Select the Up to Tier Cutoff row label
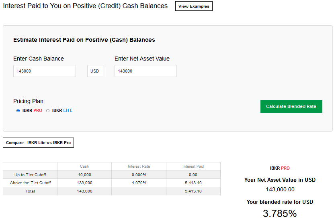The image size is (334, 221). pos(30,175)
